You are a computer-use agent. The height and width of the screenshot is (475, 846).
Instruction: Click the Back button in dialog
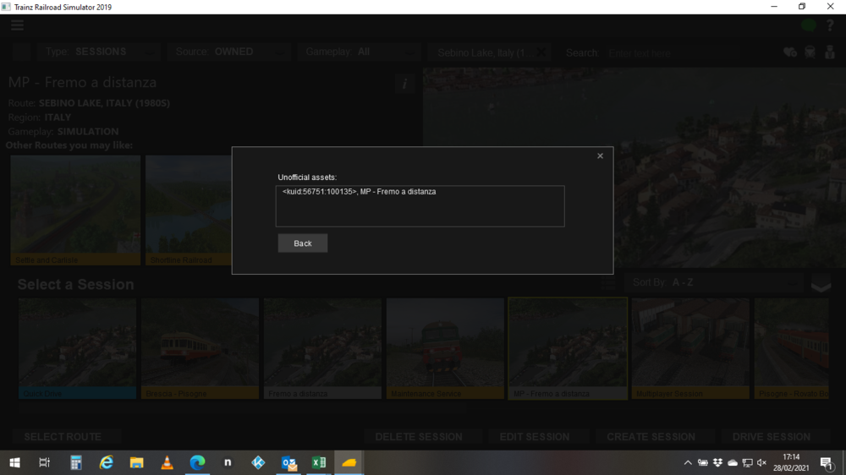(x=303, y=243)
